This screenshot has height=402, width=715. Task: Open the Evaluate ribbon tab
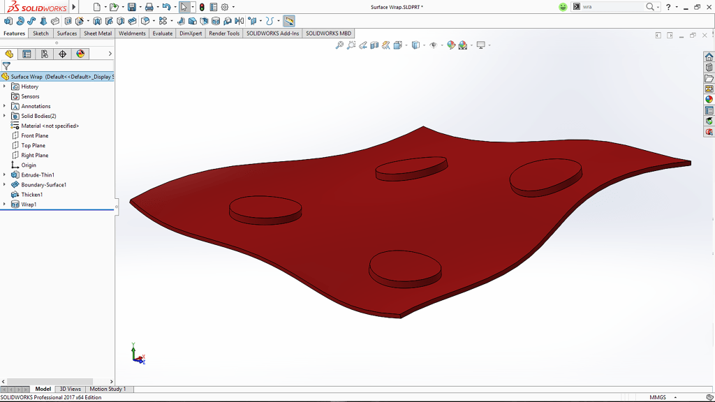[162, 33]
